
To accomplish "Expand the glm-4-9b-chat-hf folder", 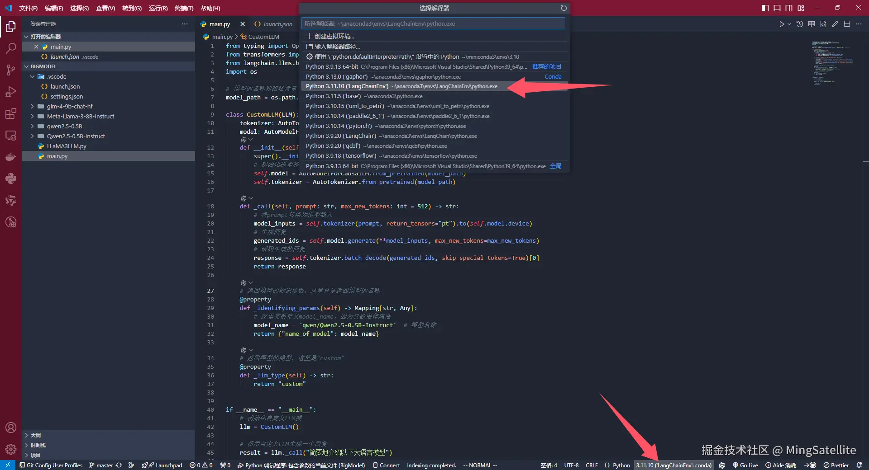I will pyautogui.click(x=32, y=106).
